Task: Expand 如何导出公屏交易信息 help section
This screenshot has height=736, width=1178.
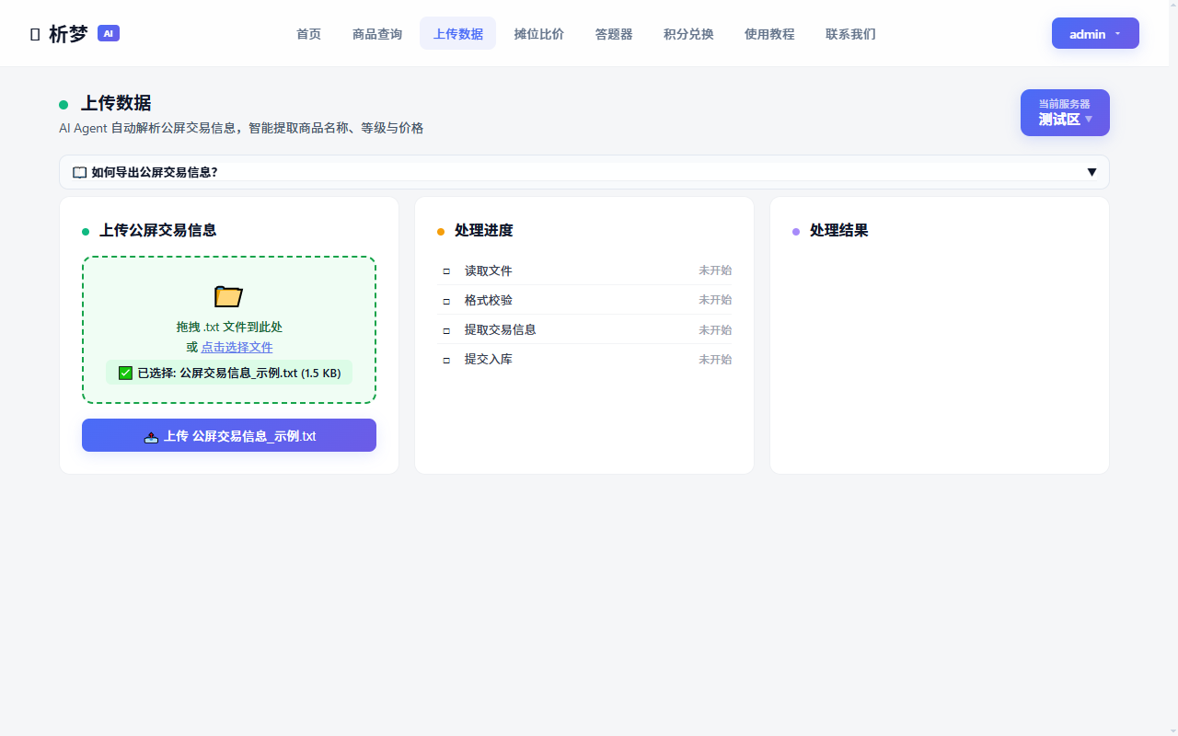Action: pyautogui.click(x=584, y=172)
